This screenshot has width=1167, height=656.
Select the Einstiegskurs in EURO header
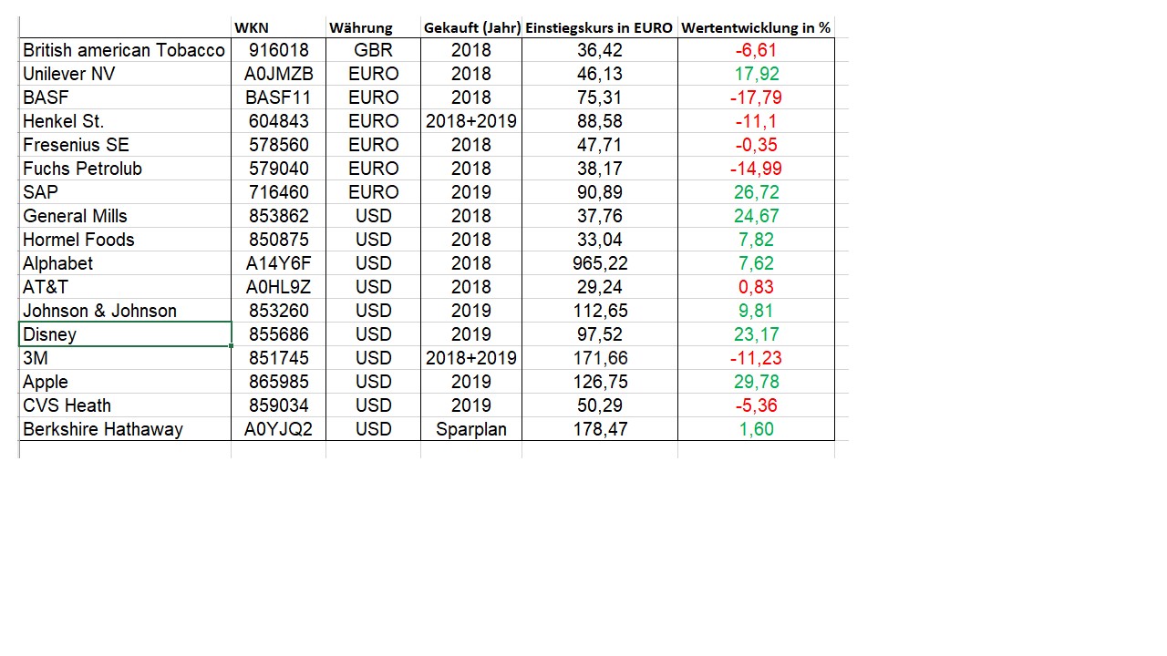[x=599, y=28]
